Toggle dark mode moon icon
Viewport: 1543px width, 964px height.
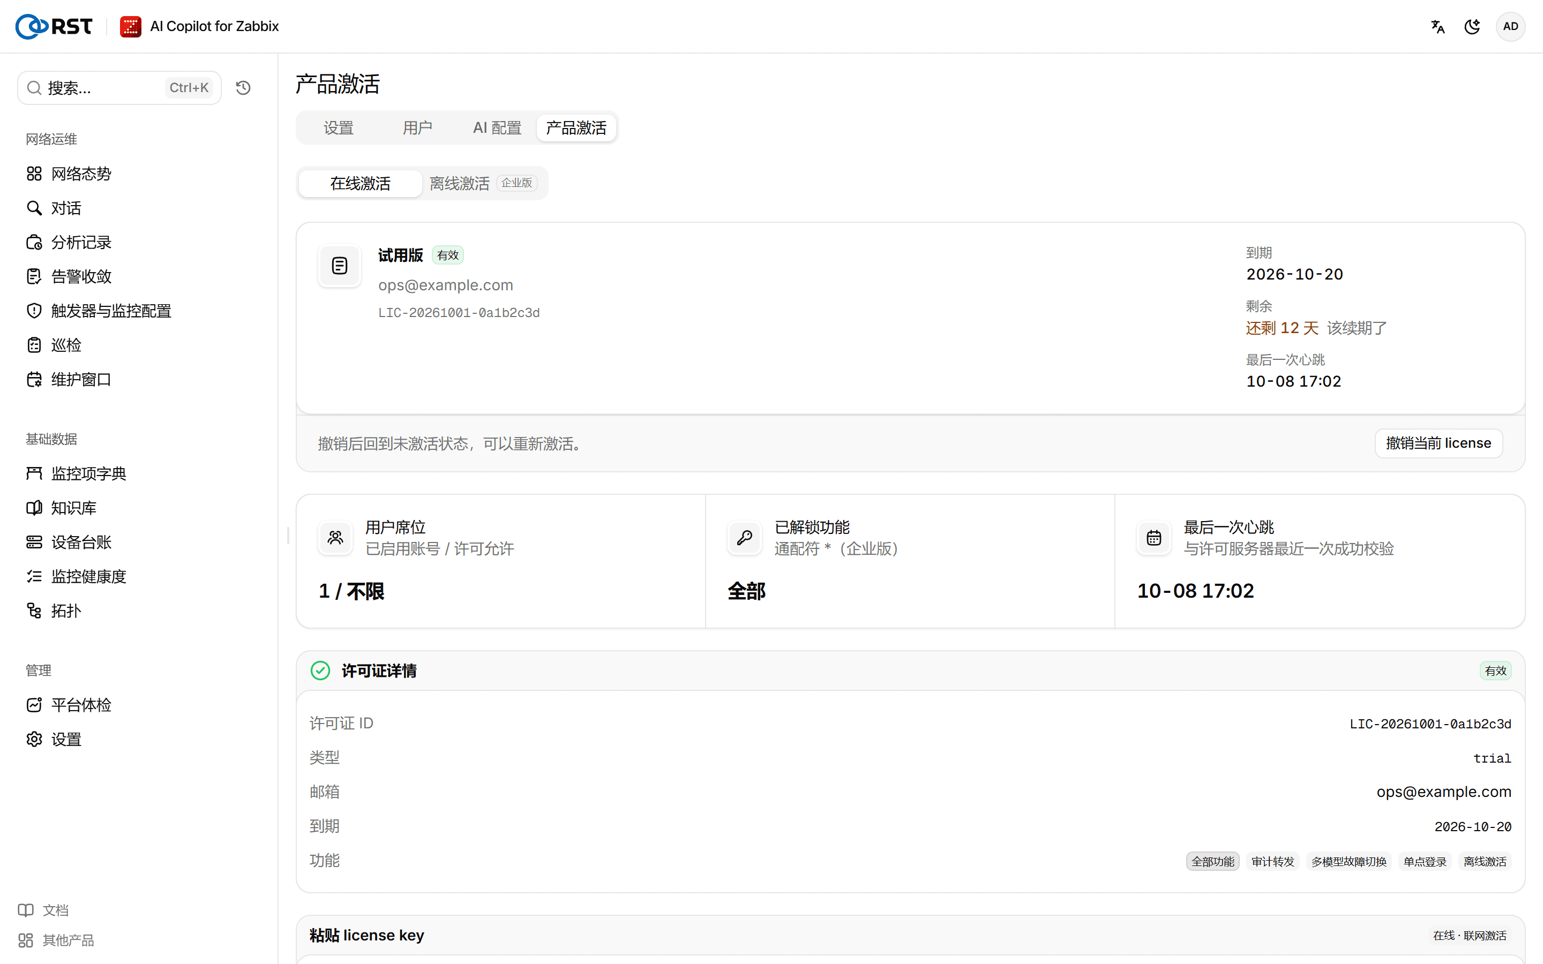[1472, 26]
